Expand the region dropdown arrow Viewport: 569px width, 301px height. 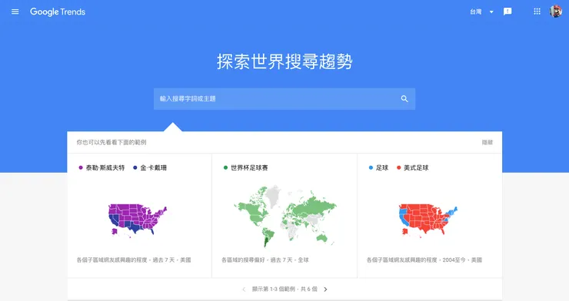[x=491, y=12]
